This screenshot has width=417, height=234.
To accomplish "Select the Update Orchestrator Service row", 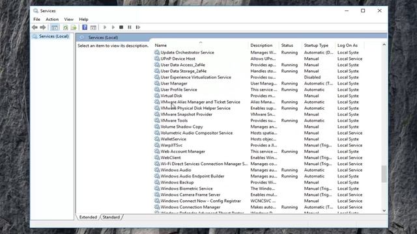I will tap(258, 53).
